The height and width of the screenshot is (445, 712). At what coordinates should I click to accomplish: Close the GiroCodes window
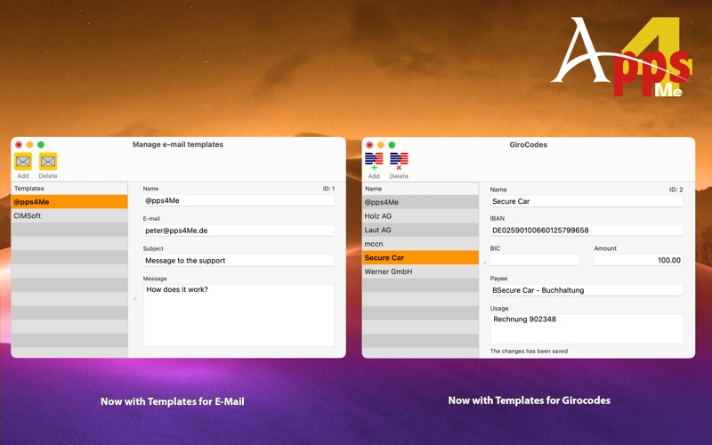(369, 145)
